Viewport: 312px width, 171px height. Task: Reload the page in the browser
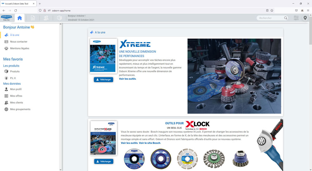tap(16, 11)
